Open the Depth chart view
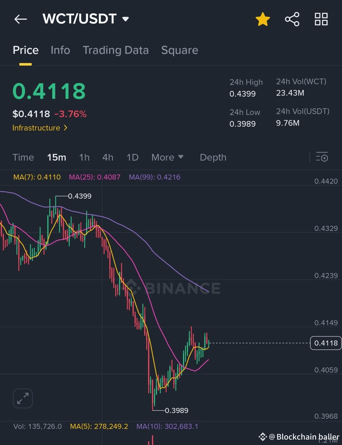 [213, 157]
